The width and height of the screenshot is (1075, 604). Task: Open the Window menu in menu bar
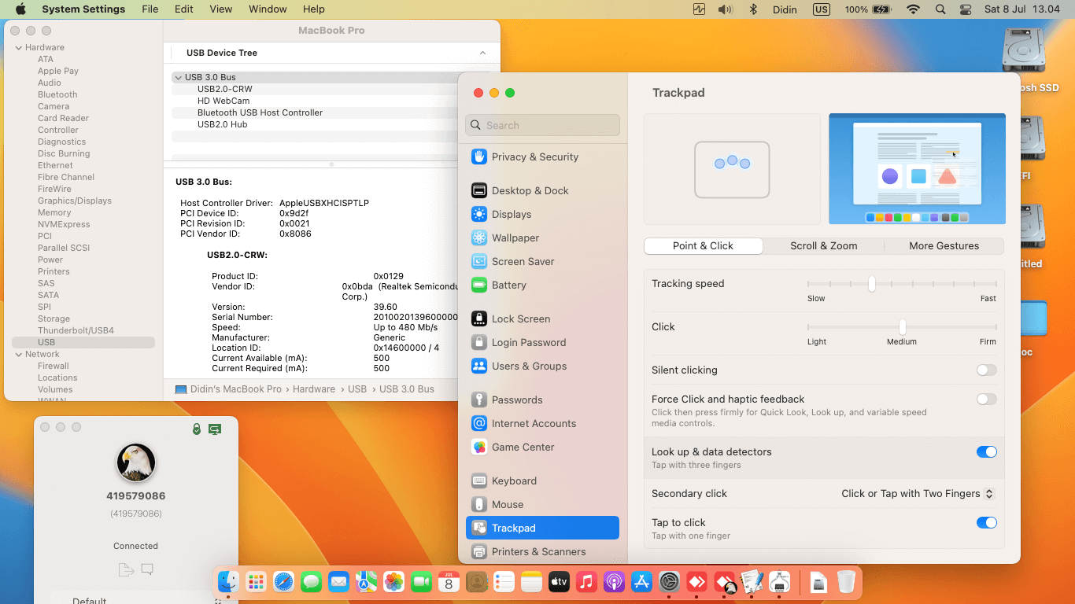(x=268, y=9)
